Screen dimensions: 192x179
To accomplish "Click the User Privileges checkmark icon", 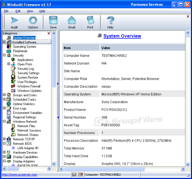I will (13, 82).
